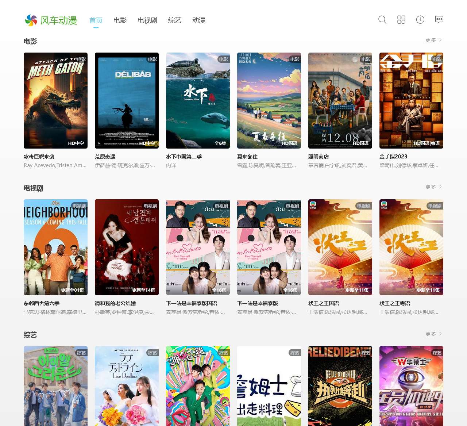Open the 状王之王国语 poster
The height and width of the screenshot is (426, 467).
point(340,247)
